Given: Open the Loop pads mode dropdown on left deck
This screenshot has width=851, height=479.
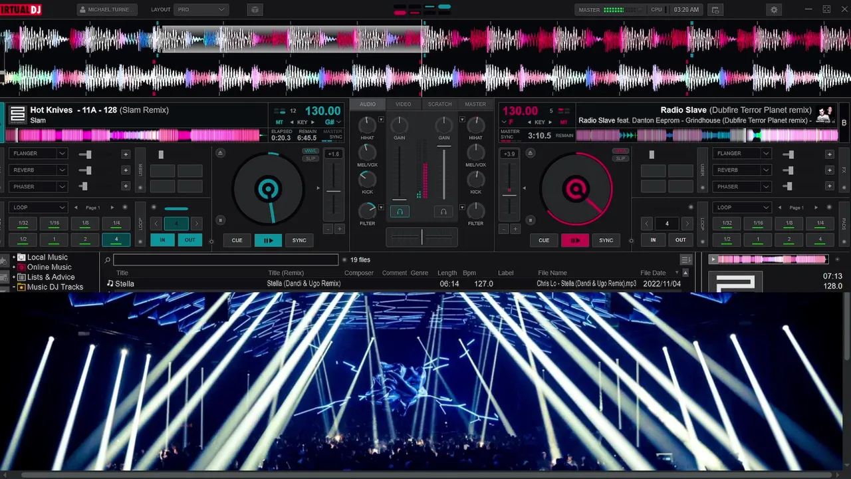Looking at the screenshot, I should pyautogui.click(x=38, y=208).
